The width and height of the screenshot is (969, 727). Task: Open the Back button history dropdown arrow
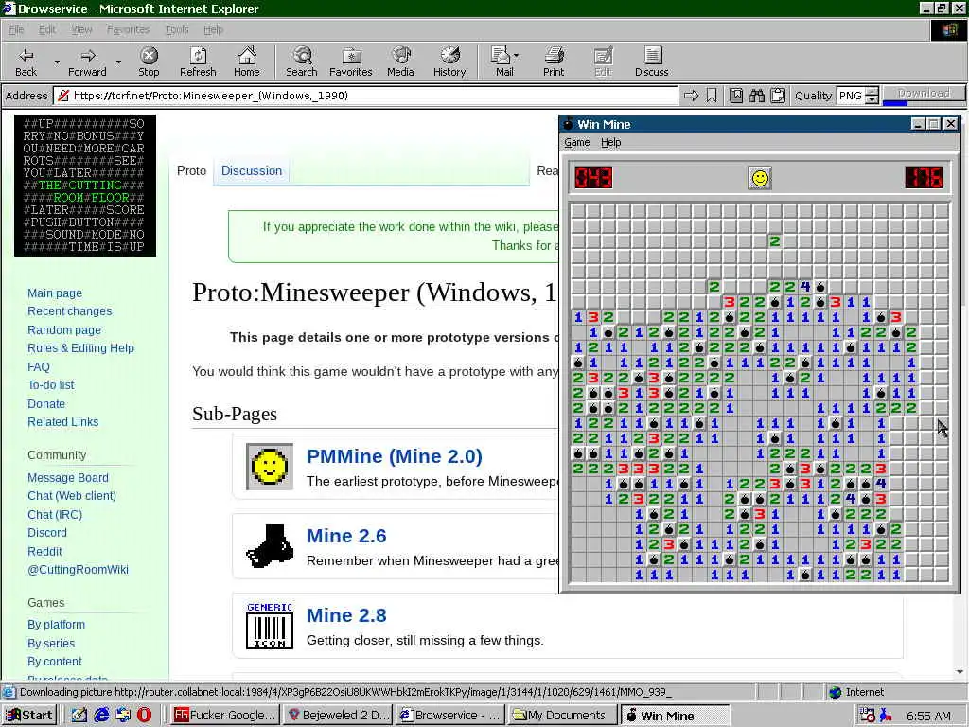[x=57, y=62]
